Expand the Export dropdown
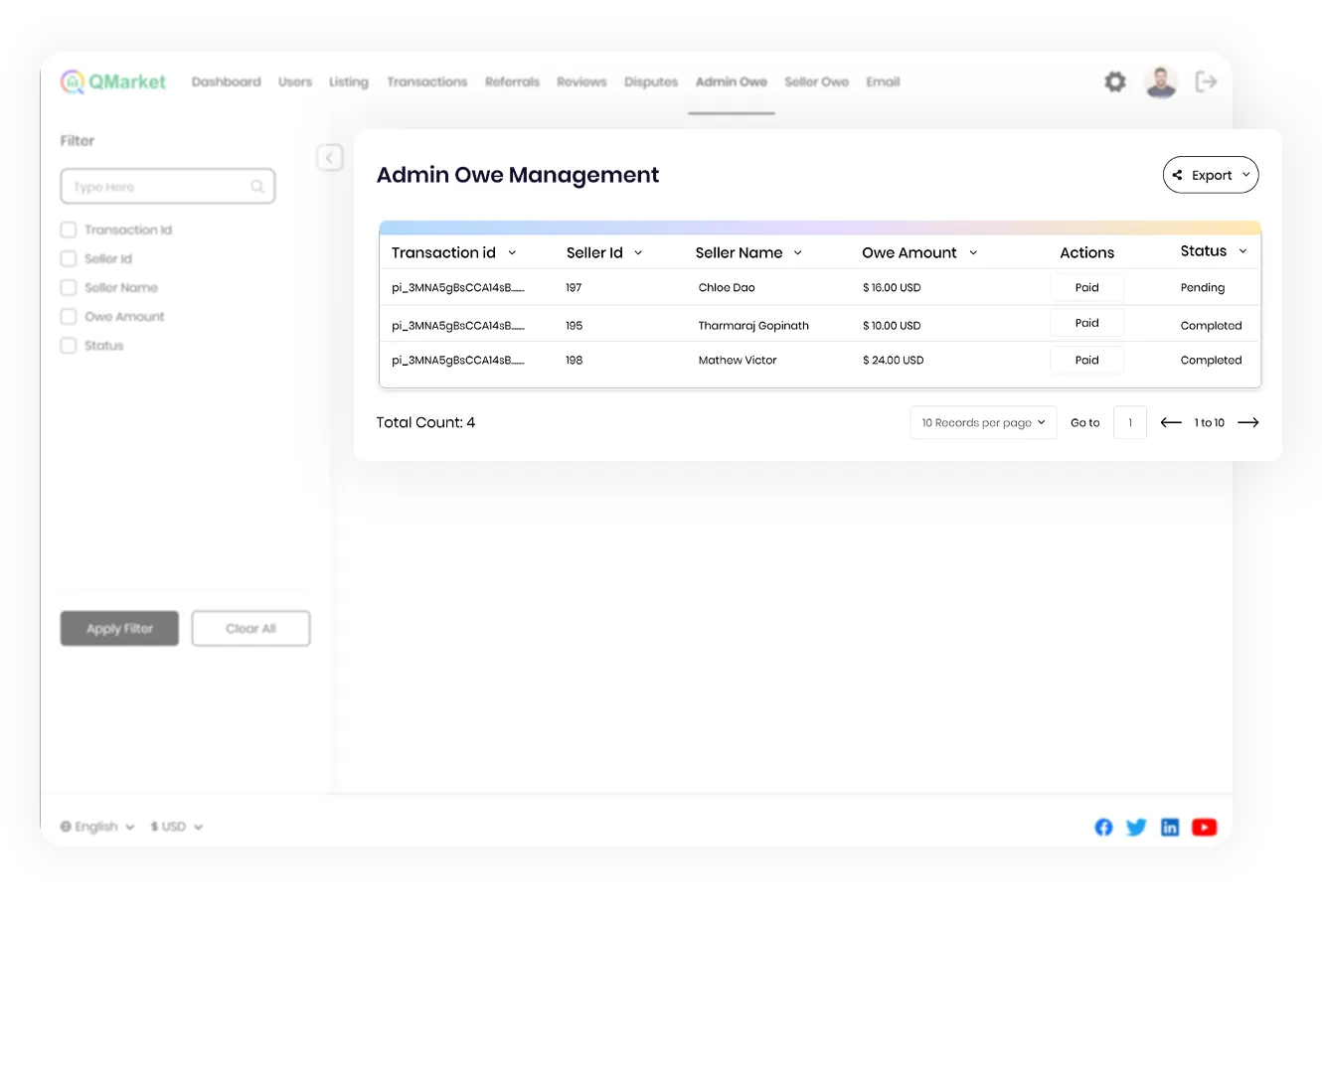 pyautogui.click(x=1211, y=176)
